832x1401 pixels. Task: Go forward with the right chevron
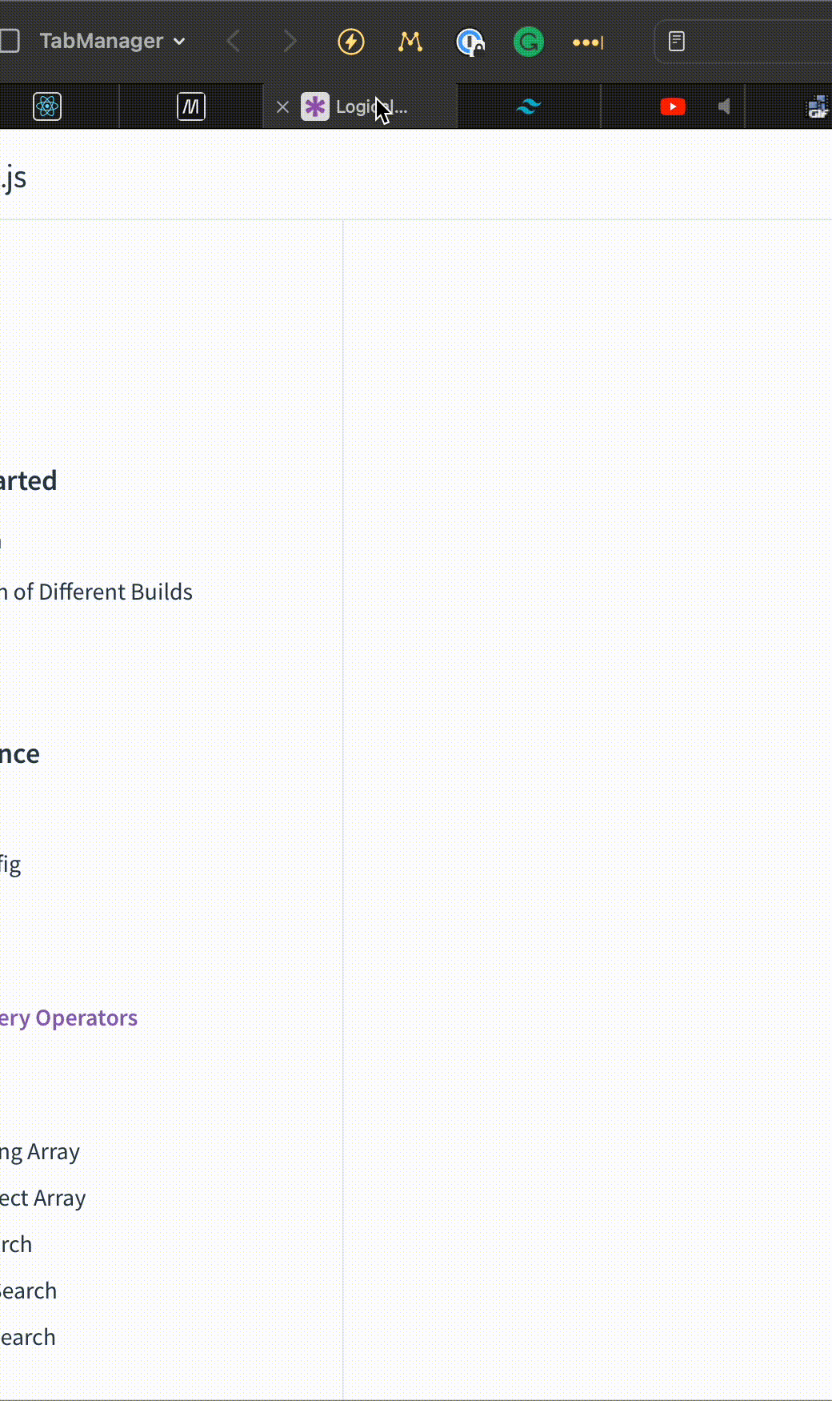tap(290, 41)
